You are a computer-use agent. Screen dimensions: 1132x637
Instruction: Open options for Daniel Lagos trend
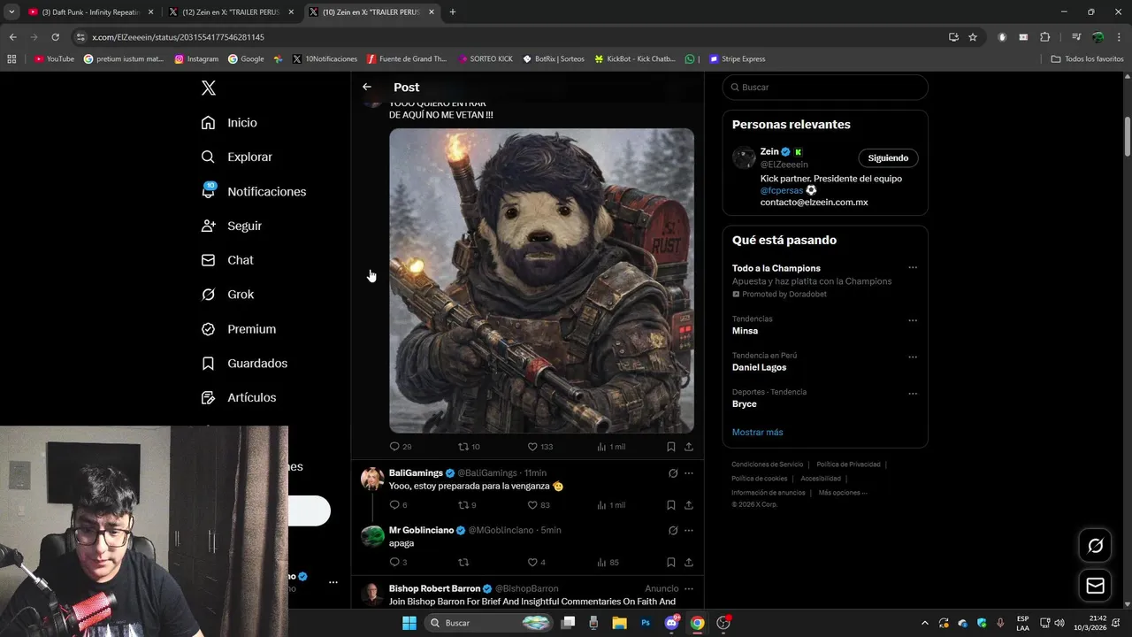(x=913, y=357)
